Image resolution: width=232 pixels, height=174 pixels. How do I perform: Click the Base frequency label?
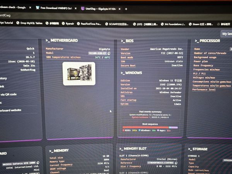[203, 65]
